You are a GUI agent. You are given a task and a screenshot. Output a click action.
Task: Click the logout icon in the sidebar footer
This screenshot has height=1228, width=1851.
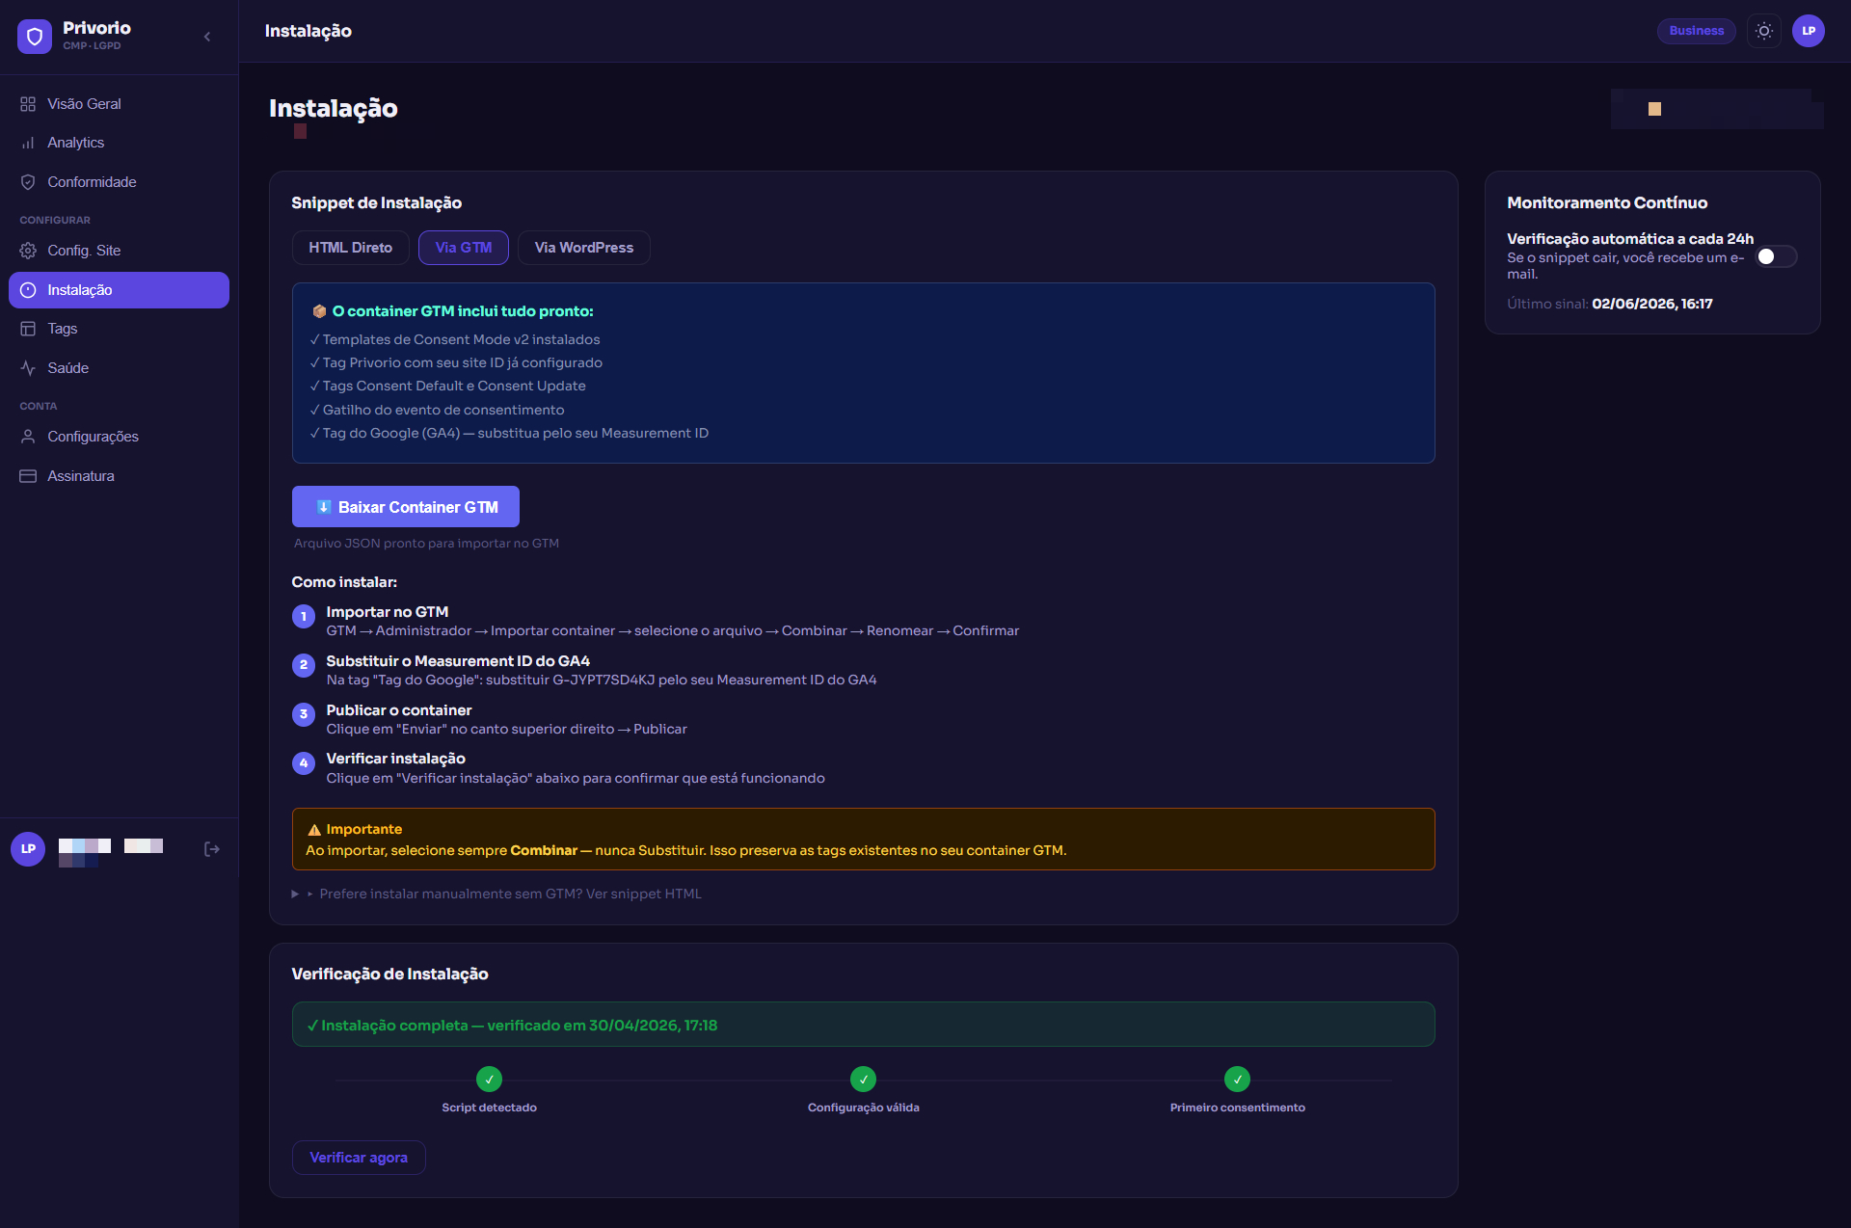212,849
